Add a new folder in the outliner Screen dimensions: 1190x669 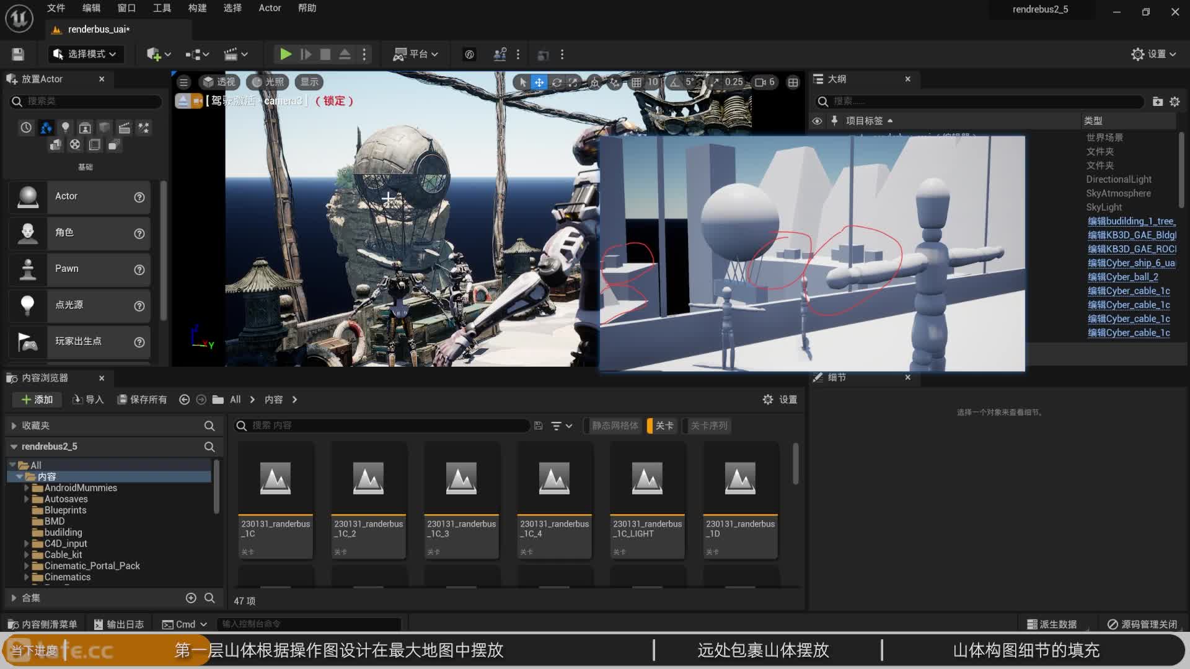(x=1157, y=102)
